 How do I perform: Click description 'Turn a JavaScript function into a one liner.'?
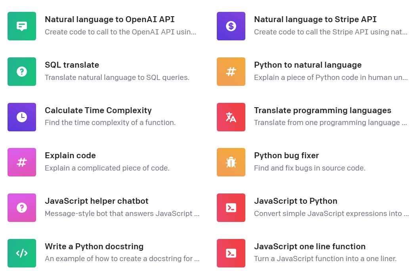(325, 259)
